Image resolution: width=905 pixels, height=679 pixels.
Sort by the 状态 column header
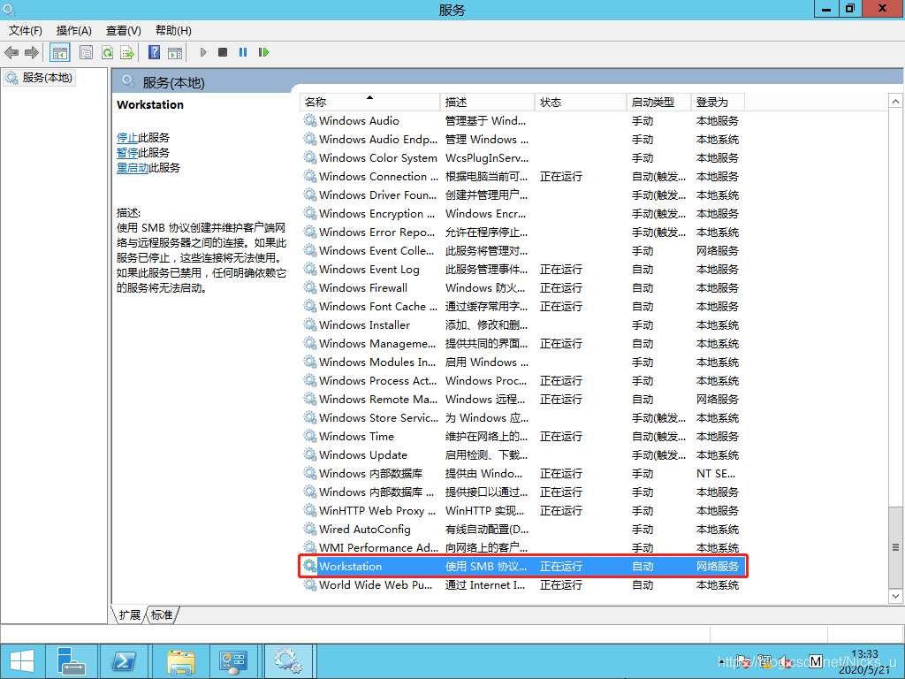(581, 103)
